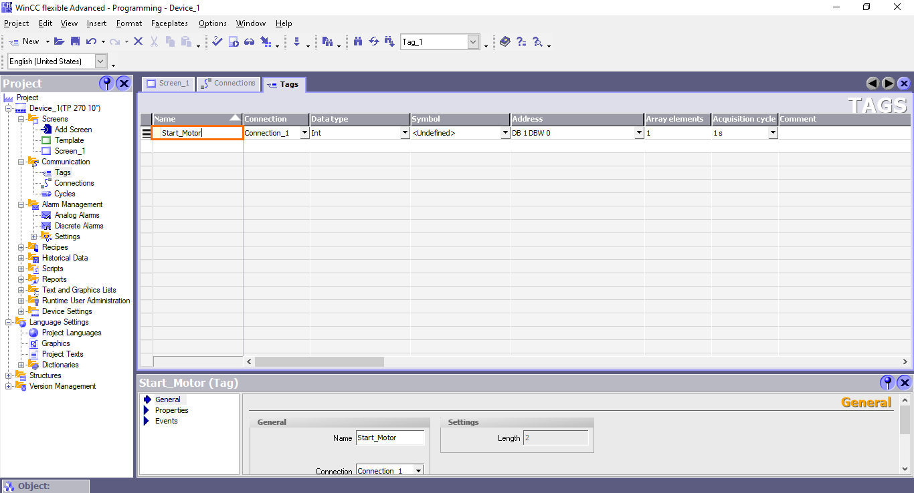Click the New button in the toolbar

tap(24, 41)
